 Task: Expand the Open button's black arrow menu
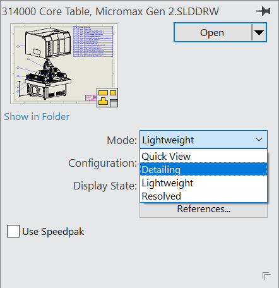pos(259,32)
